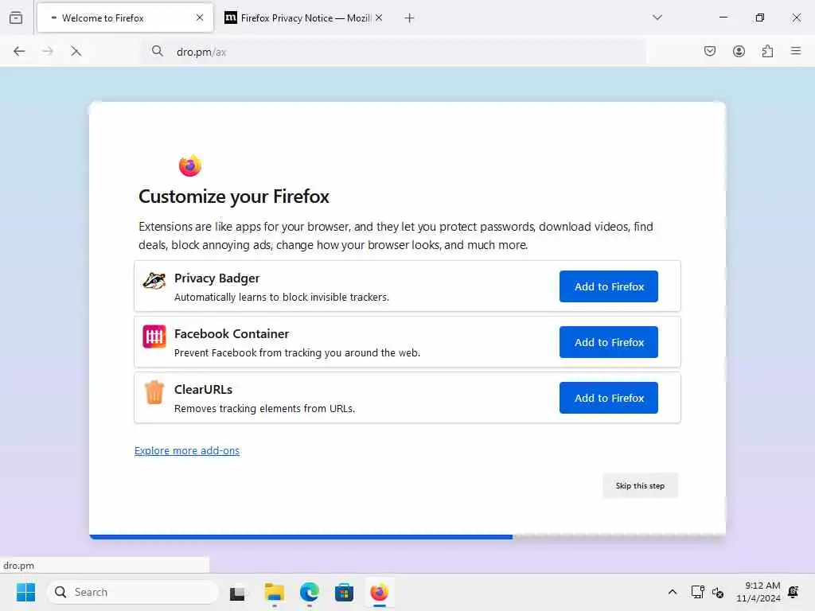Open Firefox View icon in tab bar
The image size is (815, 611).
tap(16, 18)
